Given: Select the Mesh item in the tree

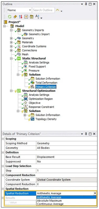Looking at the screenshot, I should [25, 54].
